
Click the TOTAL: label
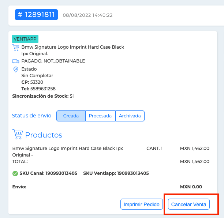[x=20, y=161]
